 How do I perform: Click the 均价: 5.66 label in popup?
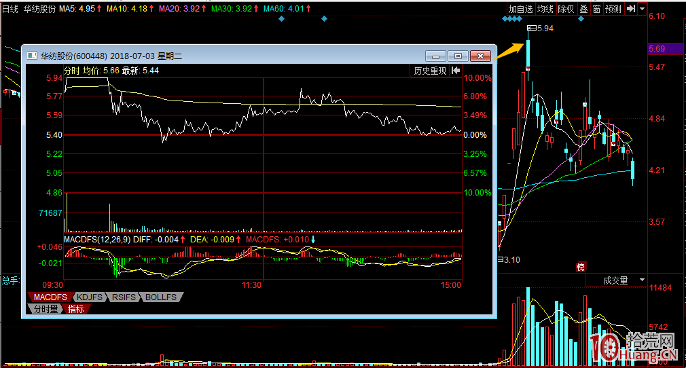(101, 71)
